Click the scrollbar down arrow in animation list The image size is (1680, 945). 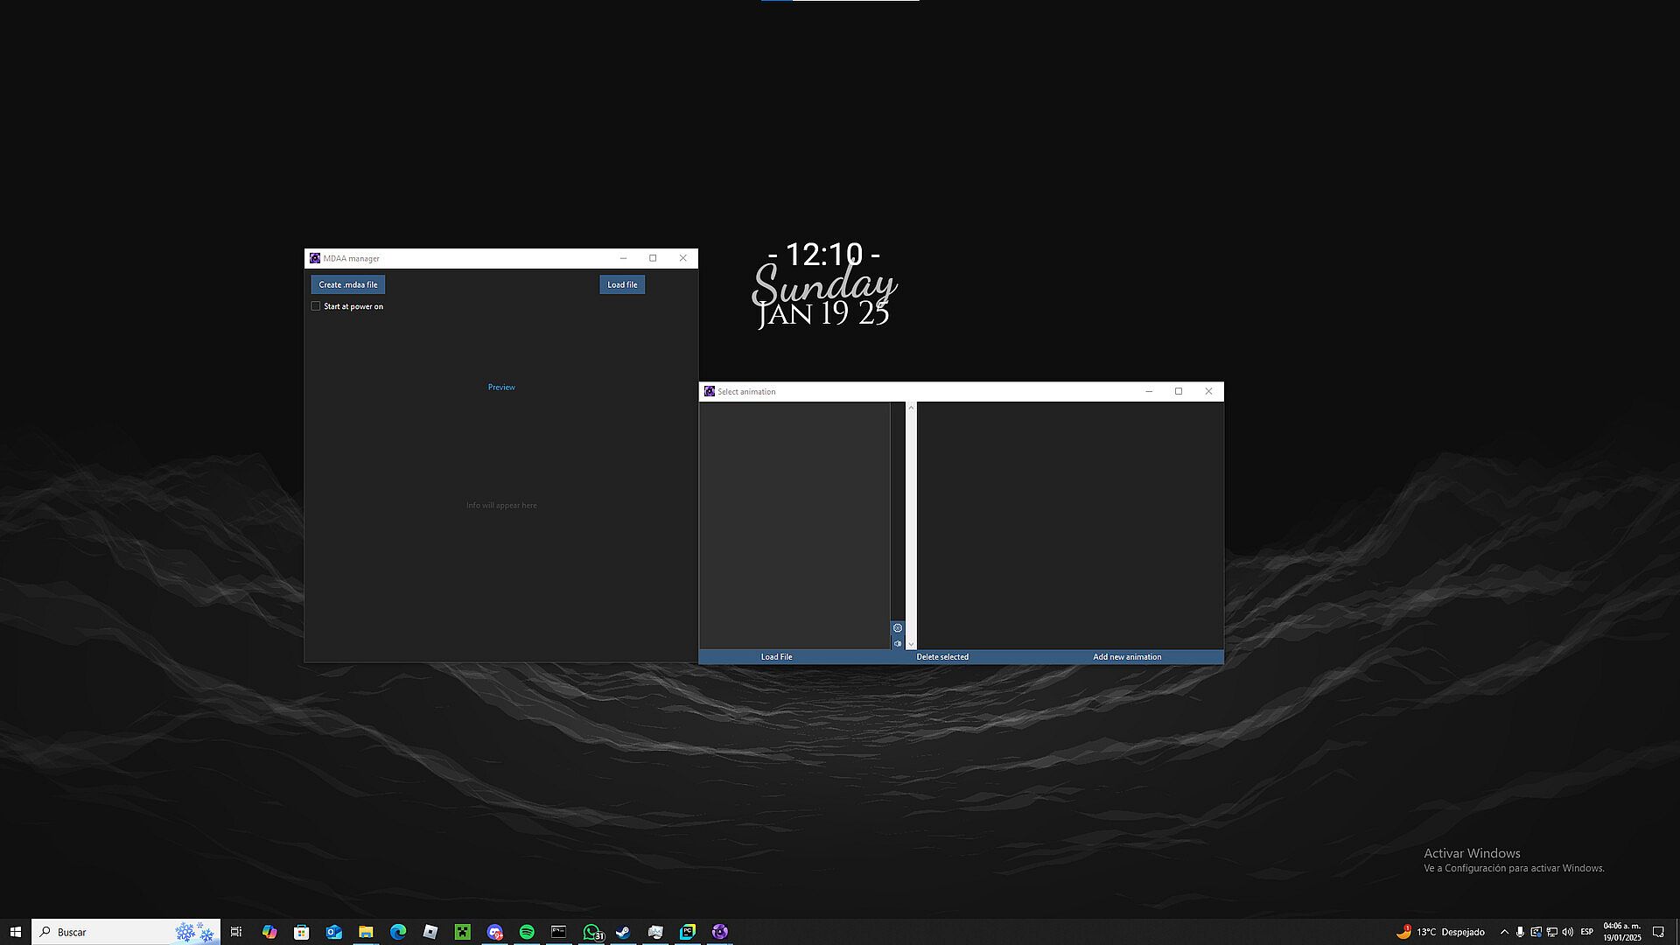(911, 644)
